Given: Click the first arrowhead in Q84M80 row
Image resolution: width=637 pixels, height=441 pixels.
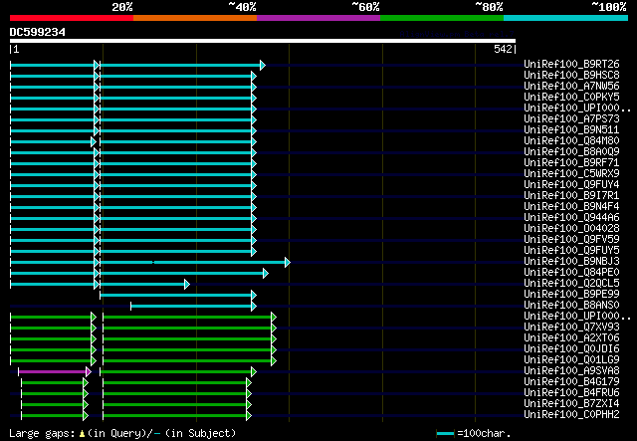Looking at the screenshot, I should (x=94, y=141).
